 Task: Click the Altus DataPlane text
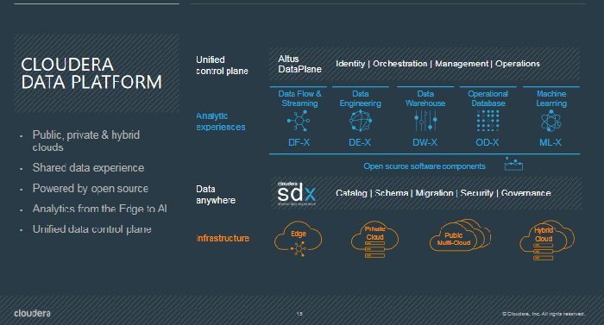point(299,64)
